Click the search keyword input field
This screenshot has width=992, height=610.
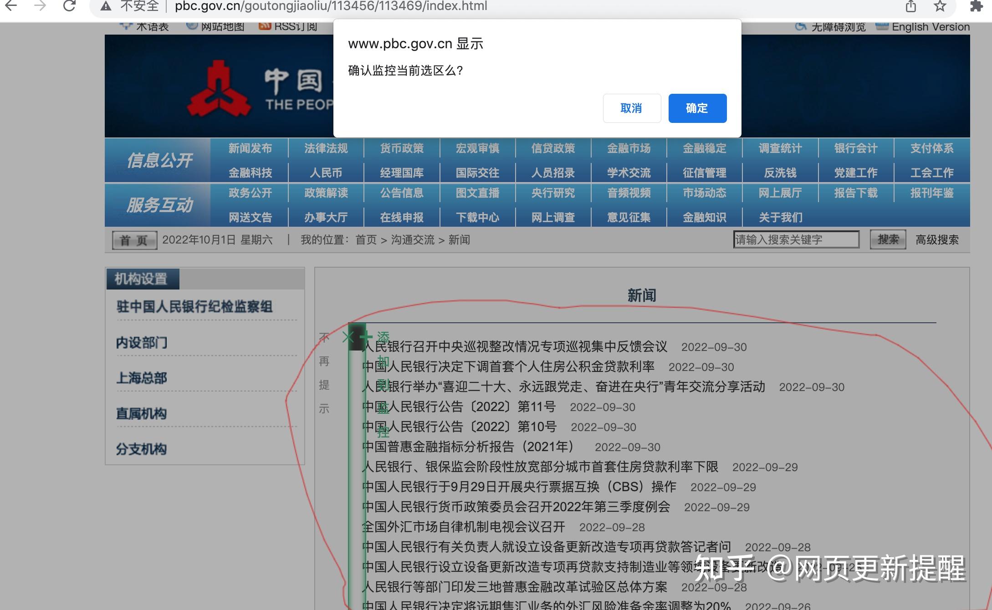796,239
